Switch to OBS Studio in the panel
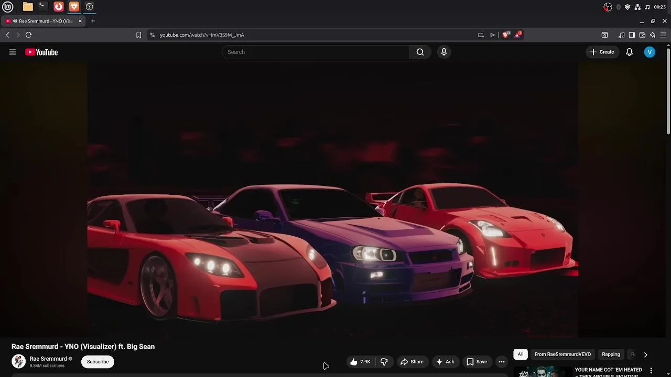 [x=90, y=7]
